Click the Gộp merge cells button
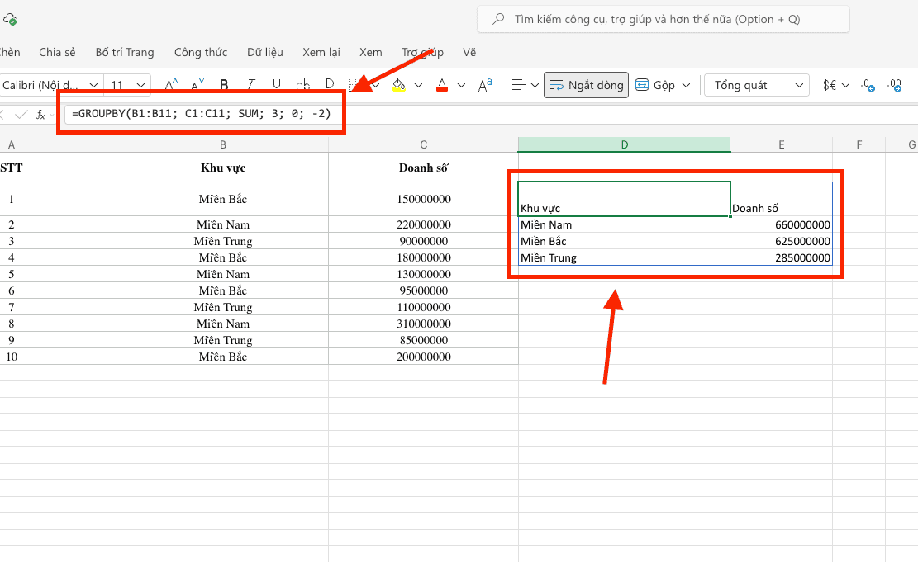The image size is (918, 562). click(x=655, y=85)
